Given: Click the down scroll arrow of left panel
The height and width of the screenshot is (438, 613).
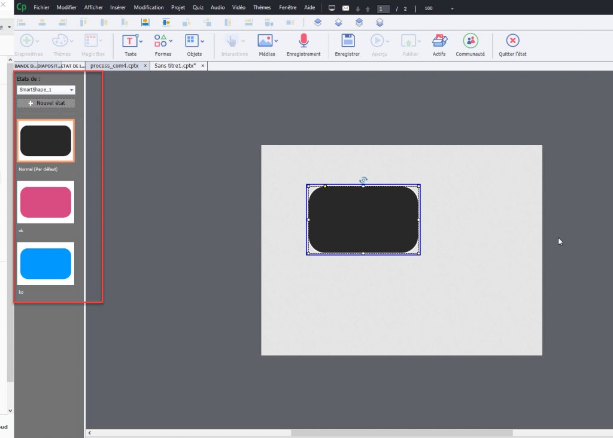Looking at the screenshot, I should click(x=10, y=410).
